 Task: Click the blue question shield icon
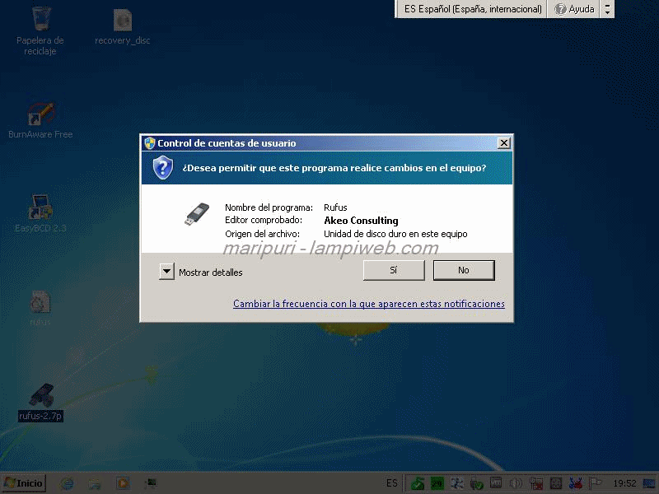pos(162,167)
